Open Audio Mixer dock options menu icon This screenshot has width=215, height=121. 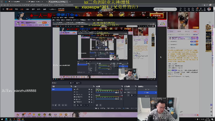[x=100, y=105]
